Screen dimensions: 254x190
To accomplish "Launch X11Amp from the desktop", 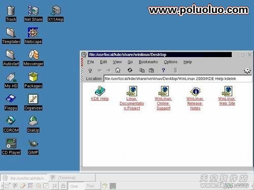I will pyautogui.click(x=55, y=14).
